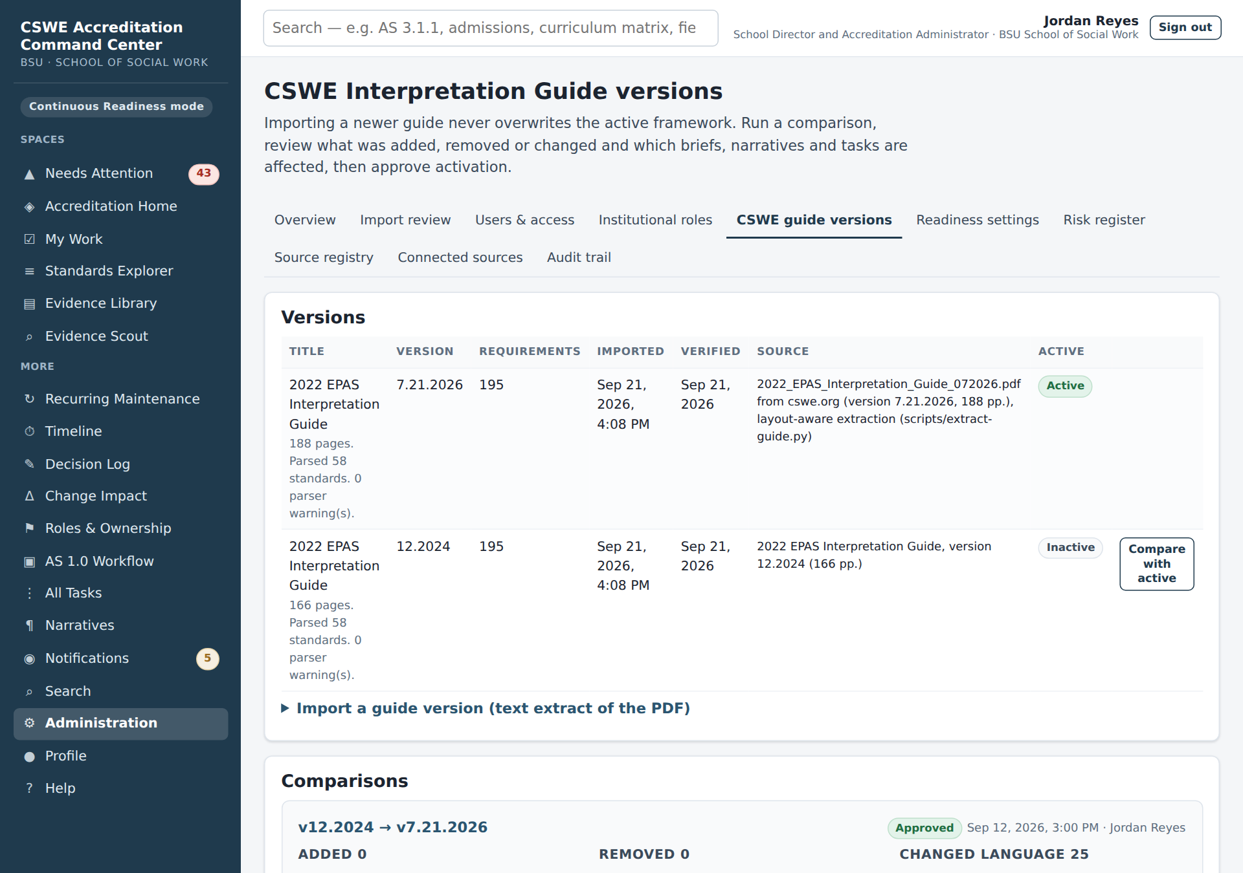
Task: Click the 188 pages parsed summary text
Action: pyautogui.click(x=326, y=479)
